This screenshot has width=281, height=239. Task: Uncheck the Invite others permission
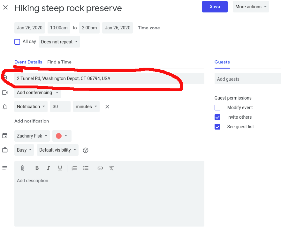point(217,117)
